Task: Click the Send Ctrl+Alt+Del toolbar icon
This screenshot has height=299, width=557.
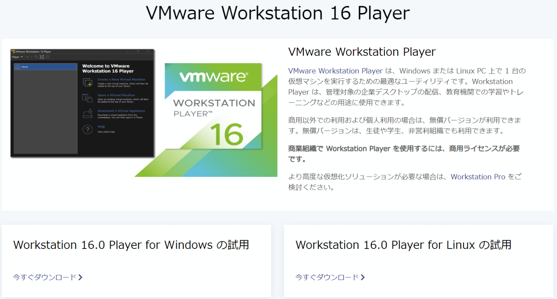Action: click(x=36, y=57)
